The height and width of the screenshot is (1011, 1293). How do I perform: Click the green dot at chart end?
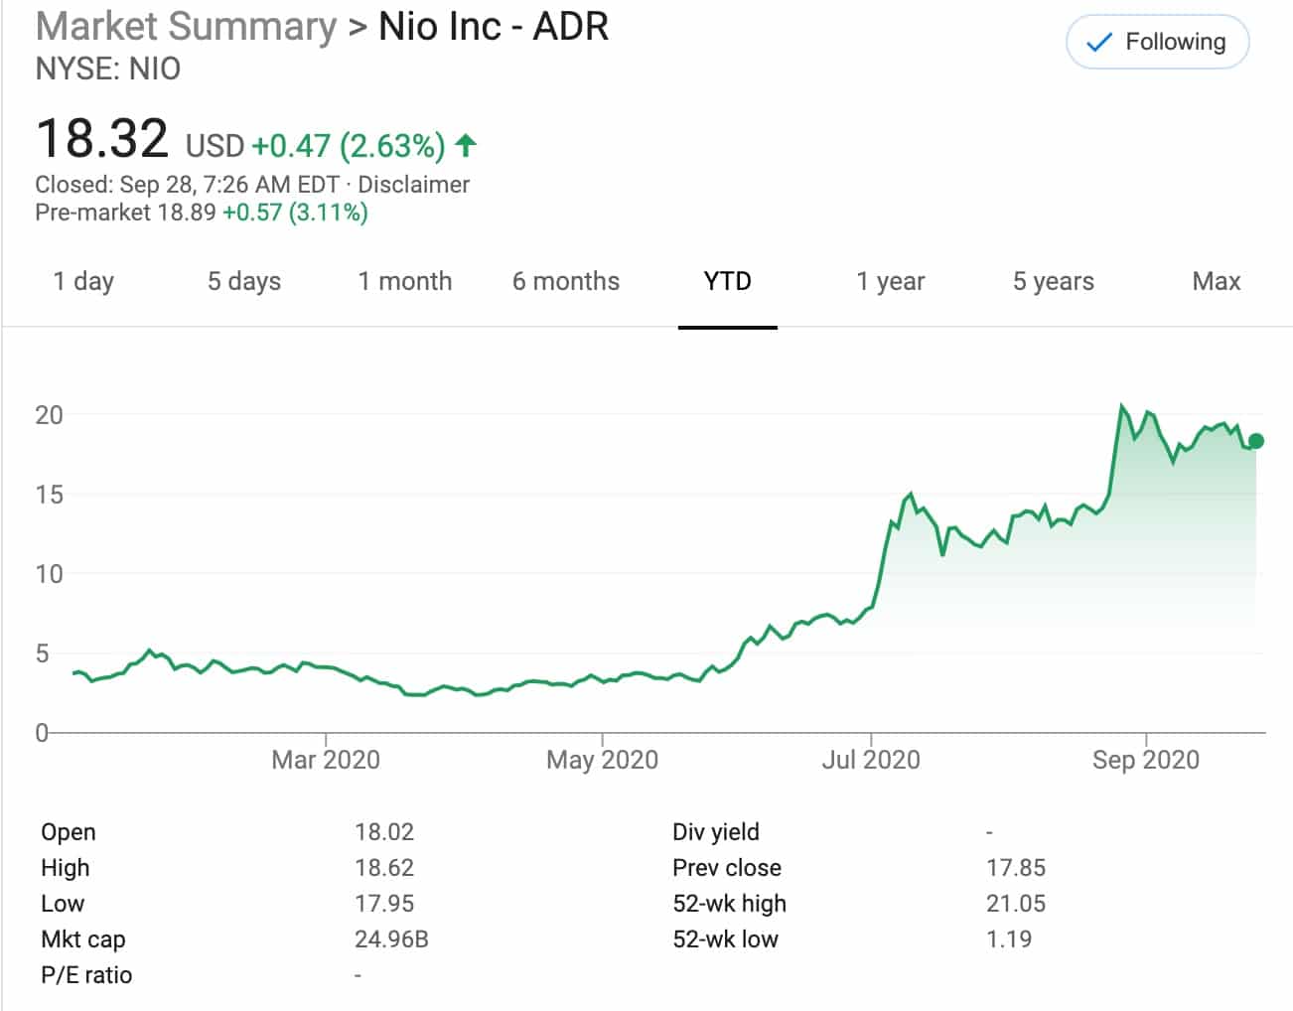(x=1256, y=441)
